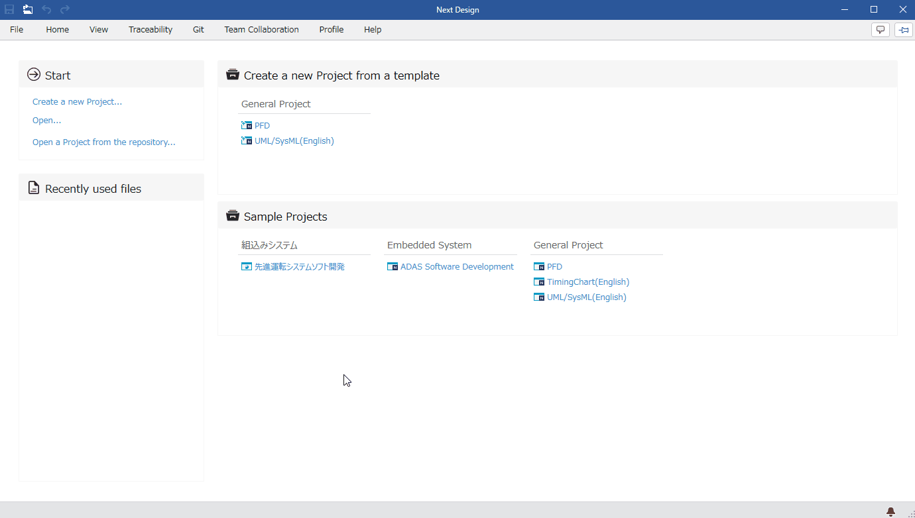915x518 pixels.
Task: Click the Save icon in the title bar
Action: [x=9, y=9]
